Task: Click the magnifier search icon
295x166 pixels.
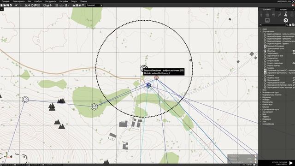Action: (287, 24)
